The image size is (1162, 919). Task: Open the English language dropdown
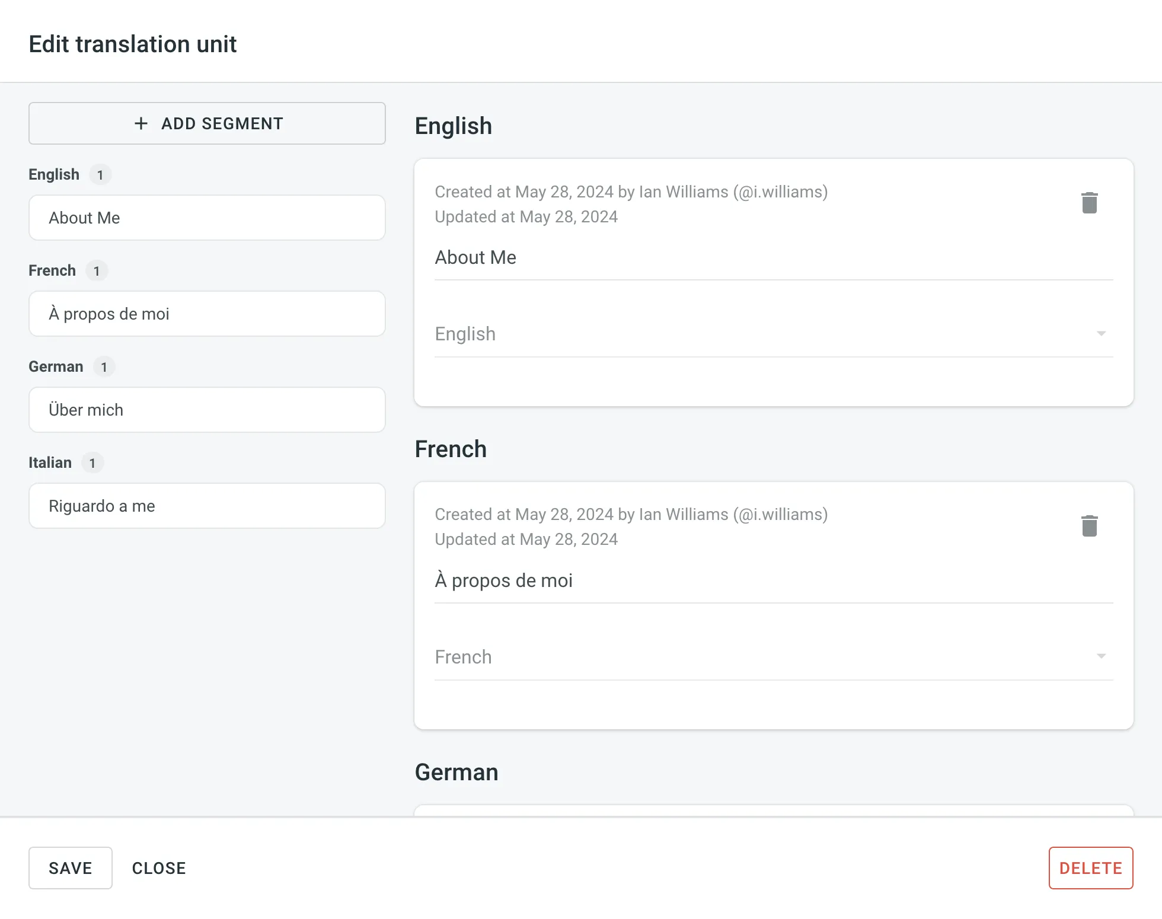coord(774,334)
